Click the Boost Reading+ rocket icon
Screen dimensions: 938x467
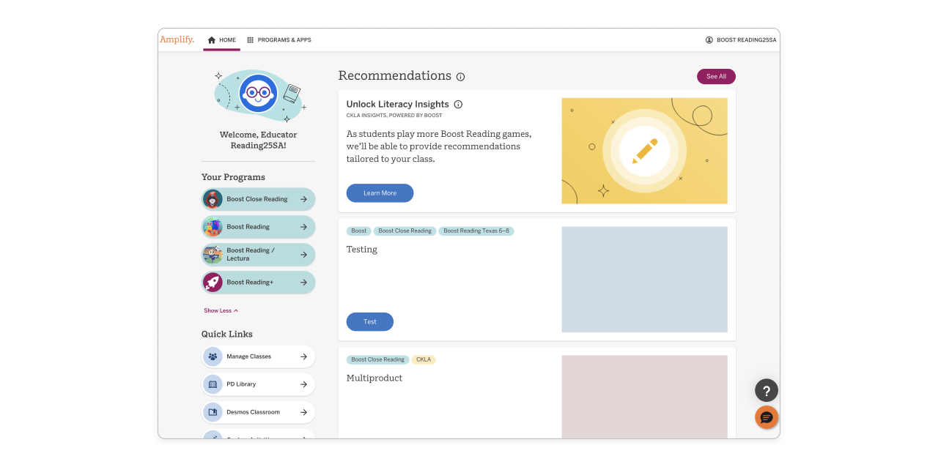[x=213, y=282]
